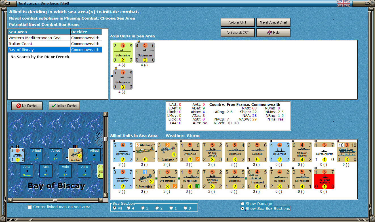
Task: Click the Allied 1 sea box
Action: (x=36, y=155)
